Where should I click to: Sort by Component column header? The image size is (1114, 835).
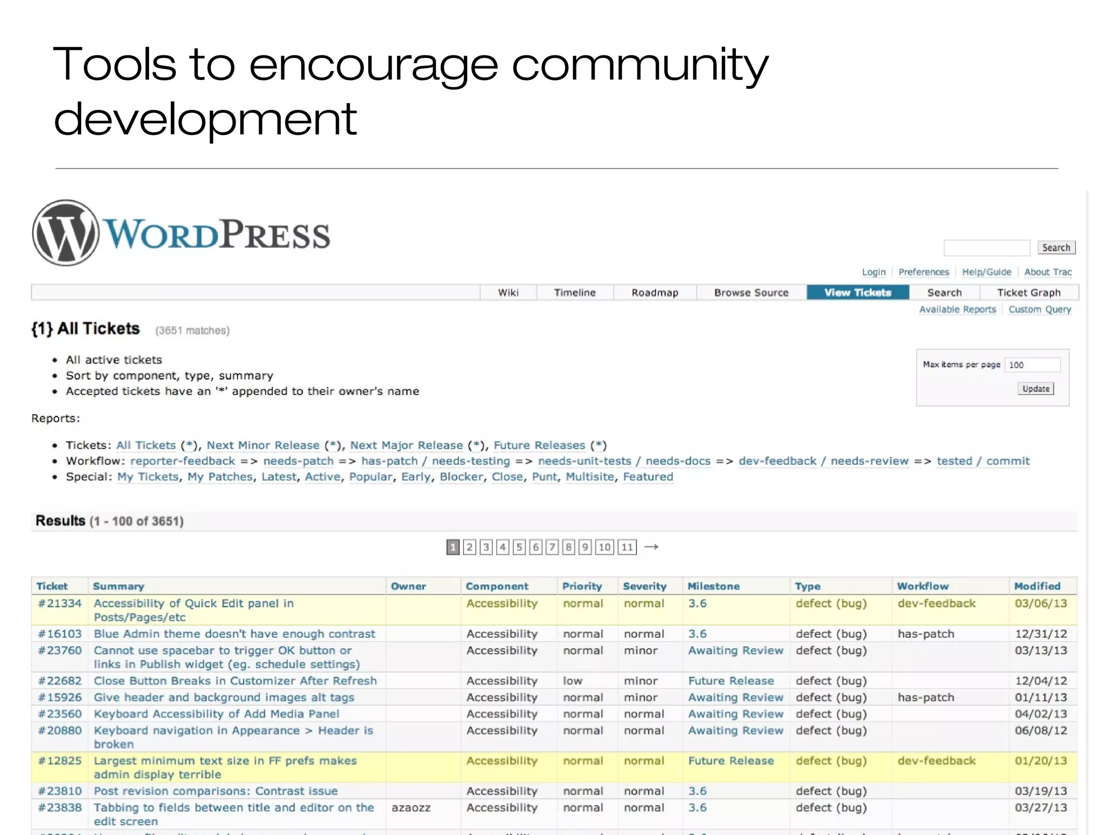pos(497,586)
